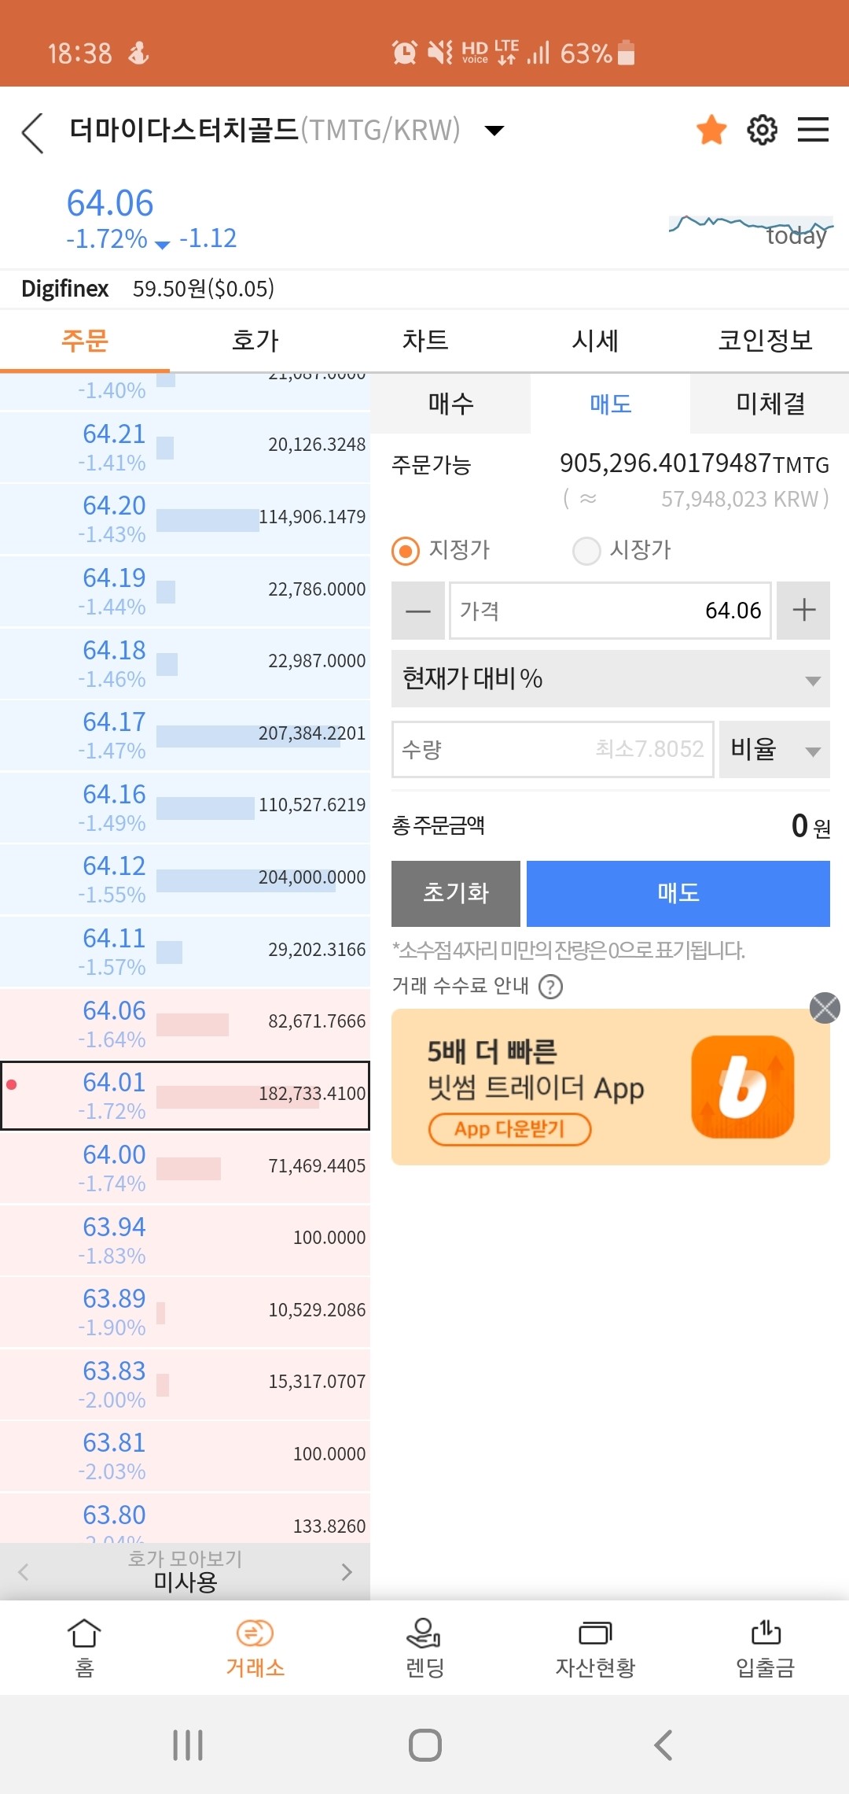Switch to the 주문 tab
This screenshot has width=849, height=1794.
[x=85, y=340]
